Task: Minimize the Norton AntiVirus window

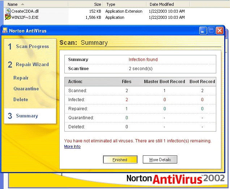Action: (x=203, y=31)
